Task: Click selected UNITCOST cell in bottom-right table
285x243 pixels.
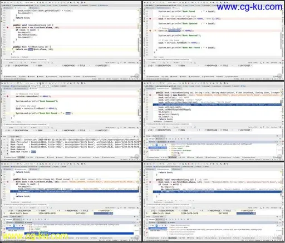Action: click(x=246, y=214)
